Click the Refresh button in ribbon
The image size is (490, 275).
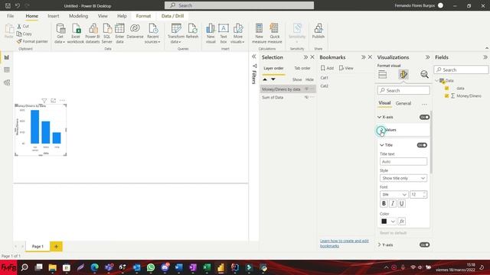click(192, 31)
